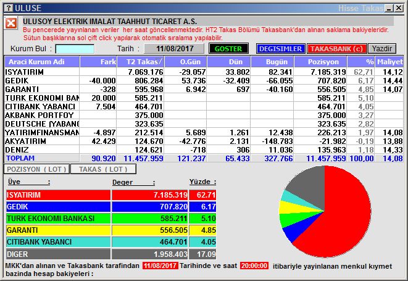The image size is (408, 281).
Task: Click the TOPLAM total row label
Action: [x=20, y=158]
